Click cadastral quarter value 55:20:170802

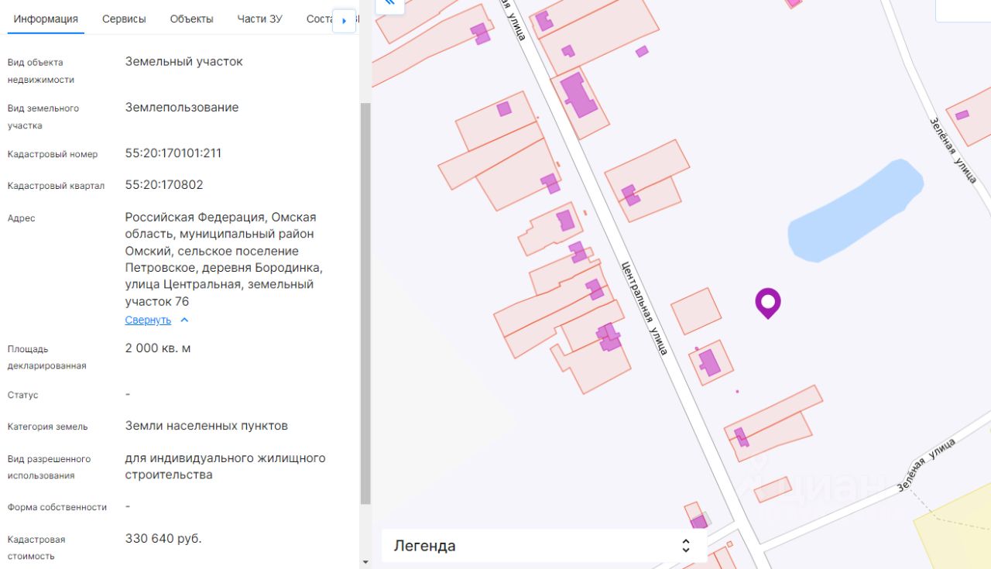pos(164,185)
